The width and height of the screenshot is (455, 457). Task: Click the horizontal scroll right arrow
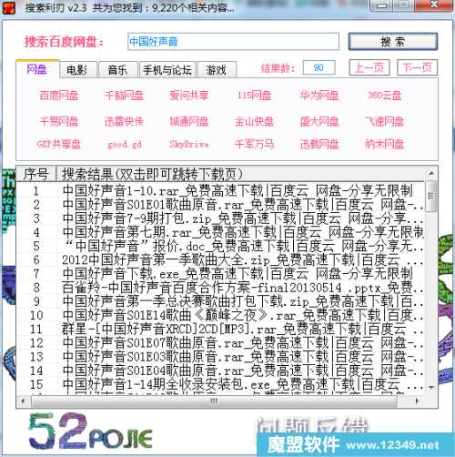pyautogui.click(x=417, y=401)
